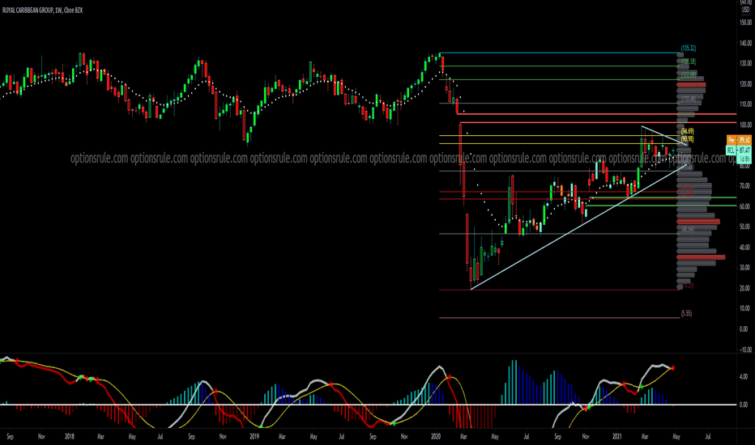Viewport: 755px width, 445px height.
Task: Click the 140.00 price axis label
Action: point(745,44)
